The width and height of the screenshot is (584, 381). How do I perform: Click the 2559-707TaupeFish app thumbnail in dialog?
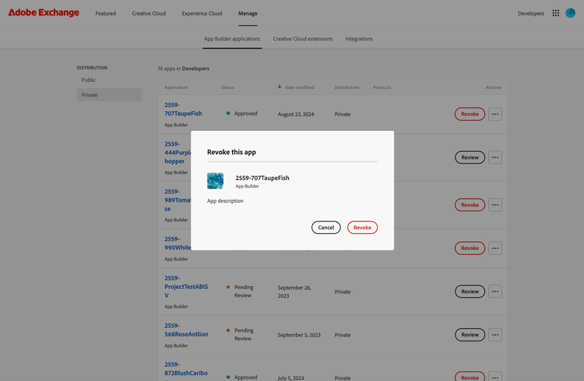tap(216, 181)
